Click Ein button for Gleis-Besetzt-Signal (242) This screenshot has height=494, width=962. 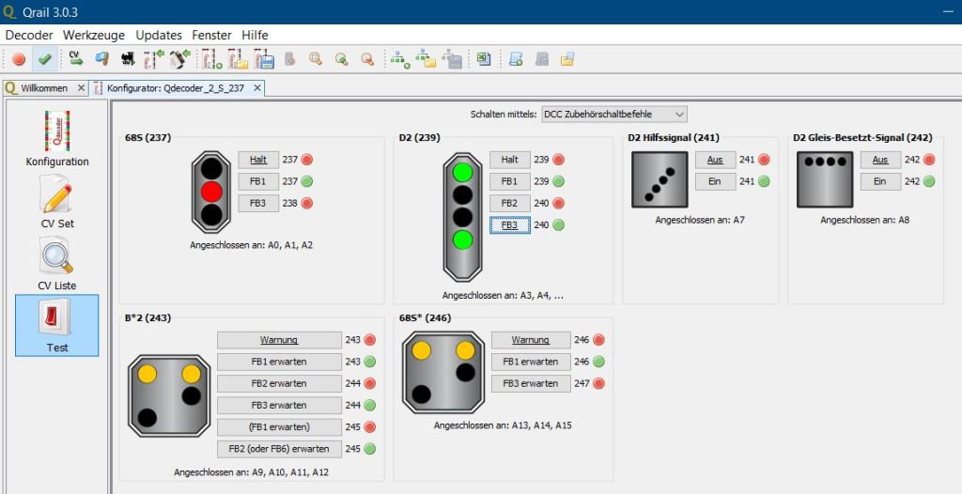pyautogui.click(x=880, y=181)
